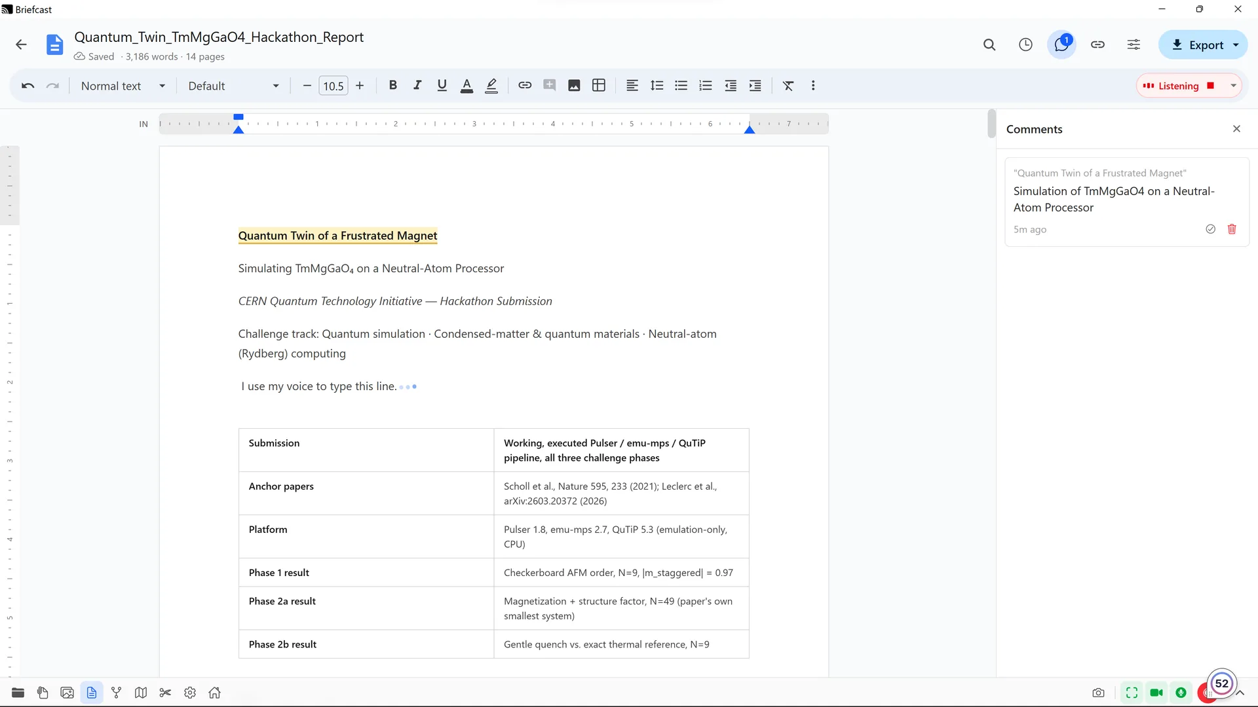Open the Normal text style dropdown
This screenshot has width=1258, height=707.
pos(123,86)
